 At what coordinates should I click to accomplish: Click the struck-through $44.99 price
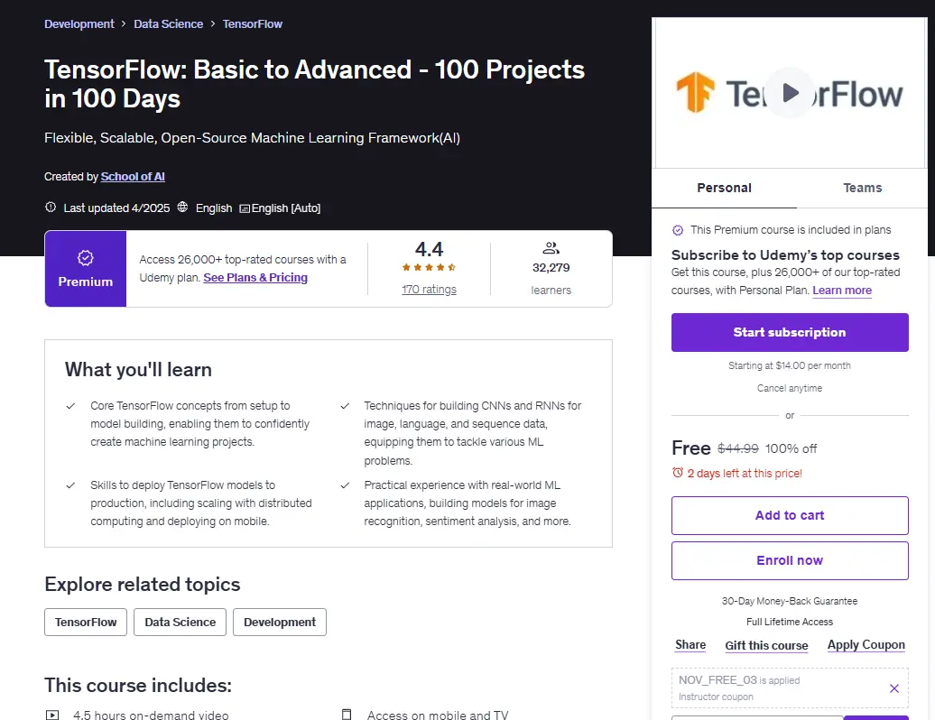(x=737, y=448)
